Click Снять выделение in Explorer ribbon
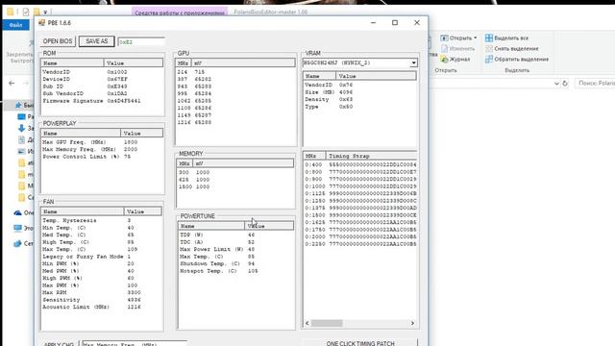Viewport: 615px width, 346px height. click(x=512, y=49)
